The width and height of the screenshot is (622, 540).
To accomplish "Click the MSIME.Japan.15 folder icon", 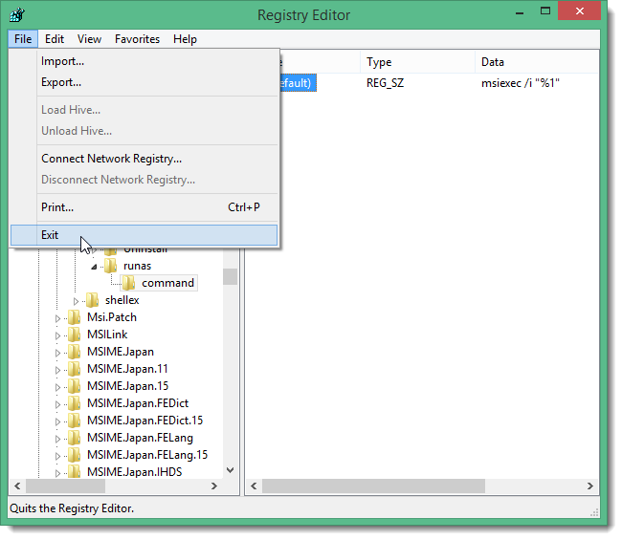I will click(x=75, y=386).
